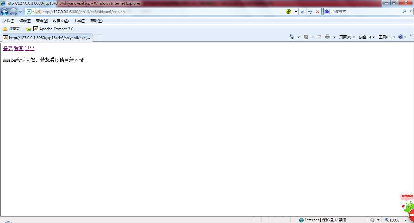Open the 工具(T) menu in menu bar
The width and height of the screenshot is (414, 223).
pyautogui.click(x=79, y=21)
